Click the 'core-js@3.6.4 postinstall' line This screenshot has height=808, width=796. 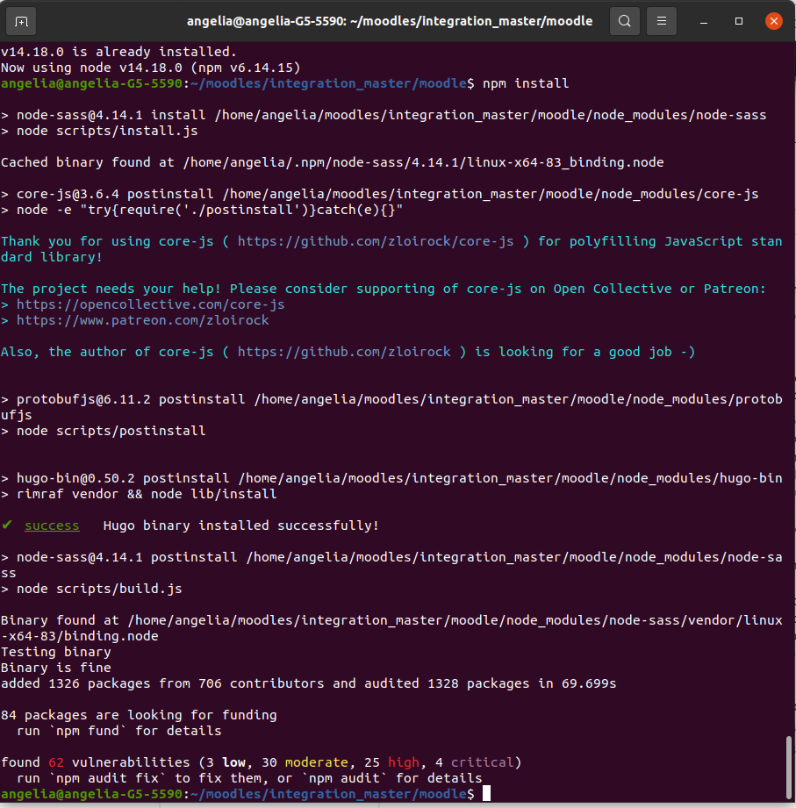coord(380,194)
